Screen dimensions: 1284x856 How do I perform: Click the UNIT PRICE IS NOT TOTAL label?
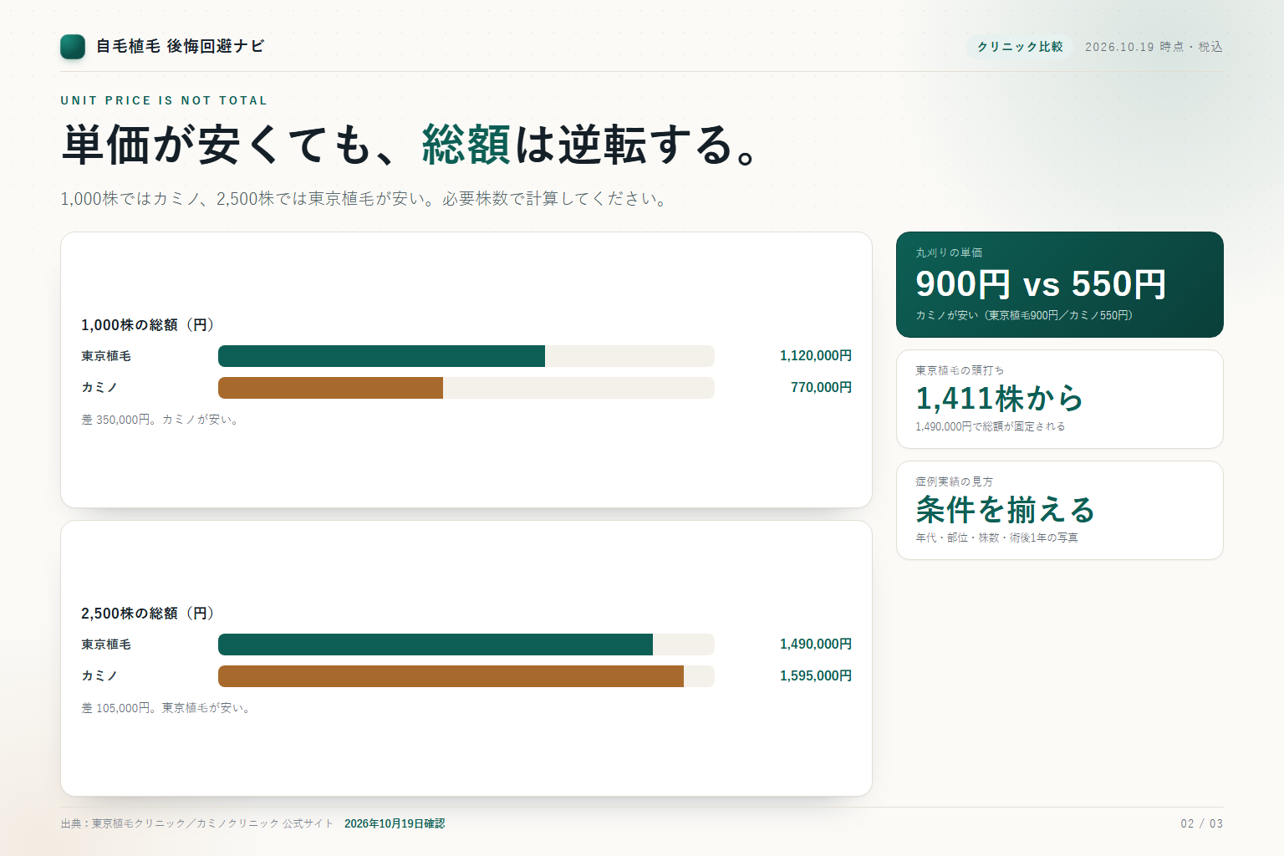tap(164, 100)
